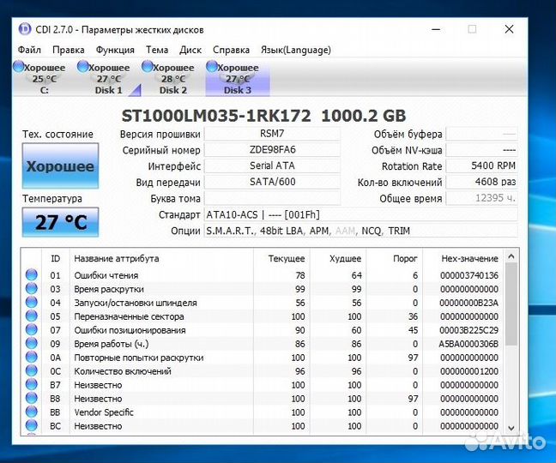Open the Правка menu
Image resolution: width=556 pixels, height=463 pixels.
pos(69,50)
